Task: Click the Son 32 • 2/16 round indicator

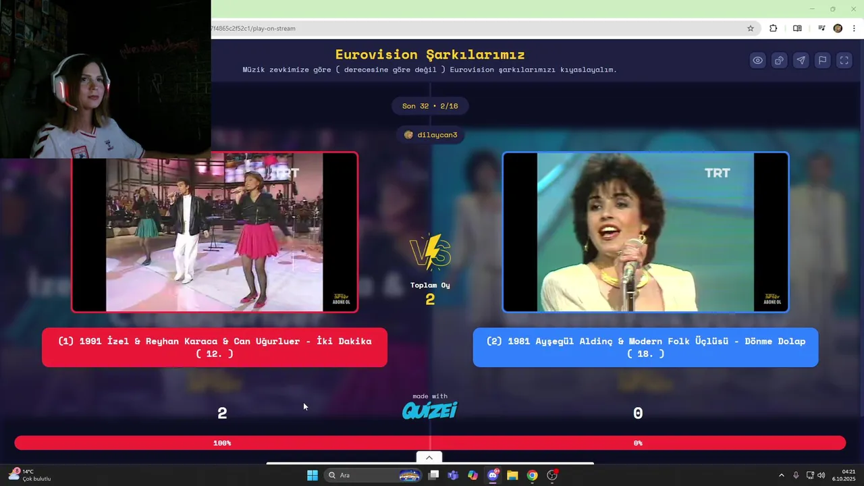Action: point(430,106)
